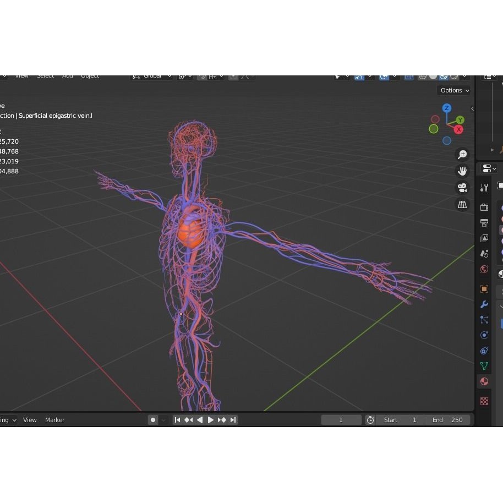Select the Output properties tab
503x503 pixels.
coord(484,223)
